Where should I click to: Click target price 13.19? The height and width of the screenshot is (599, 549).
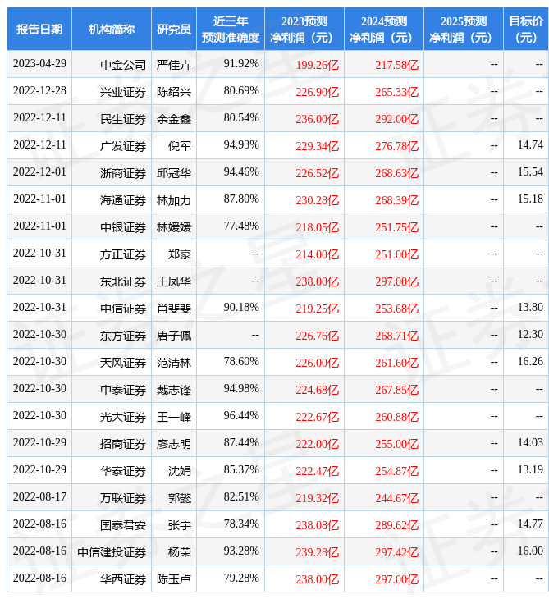pos(530,470)
